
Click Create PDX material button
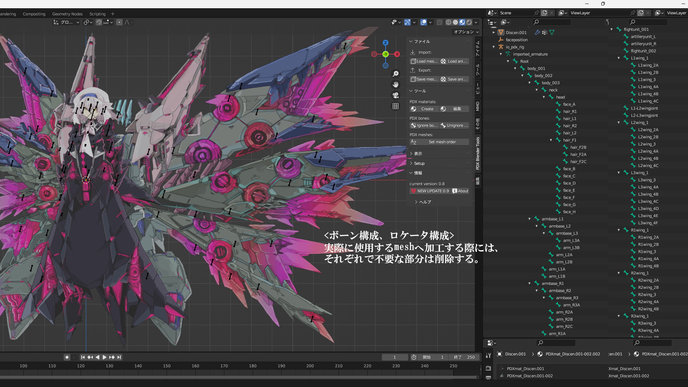424,109
